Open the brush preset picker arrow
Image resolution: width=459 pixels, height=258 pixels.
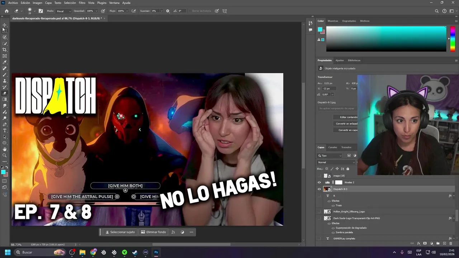click(34, 11)
